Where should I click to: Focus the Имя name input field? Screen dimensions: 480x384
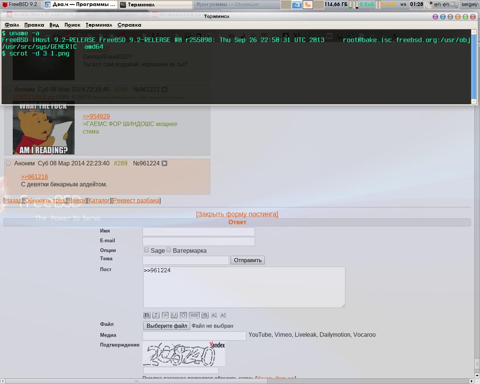[x=199, y=232]
